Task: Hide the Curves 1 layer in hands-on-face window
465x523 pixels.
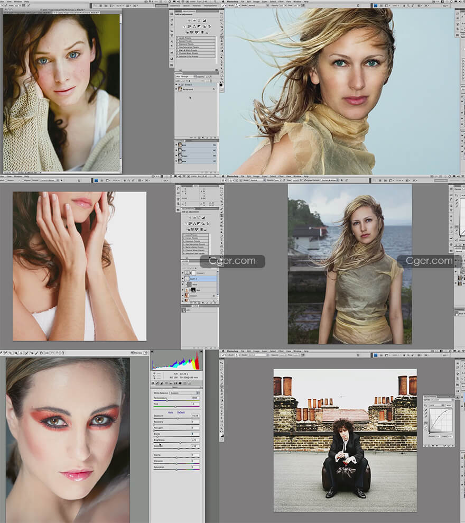Action: pos(183,273)
